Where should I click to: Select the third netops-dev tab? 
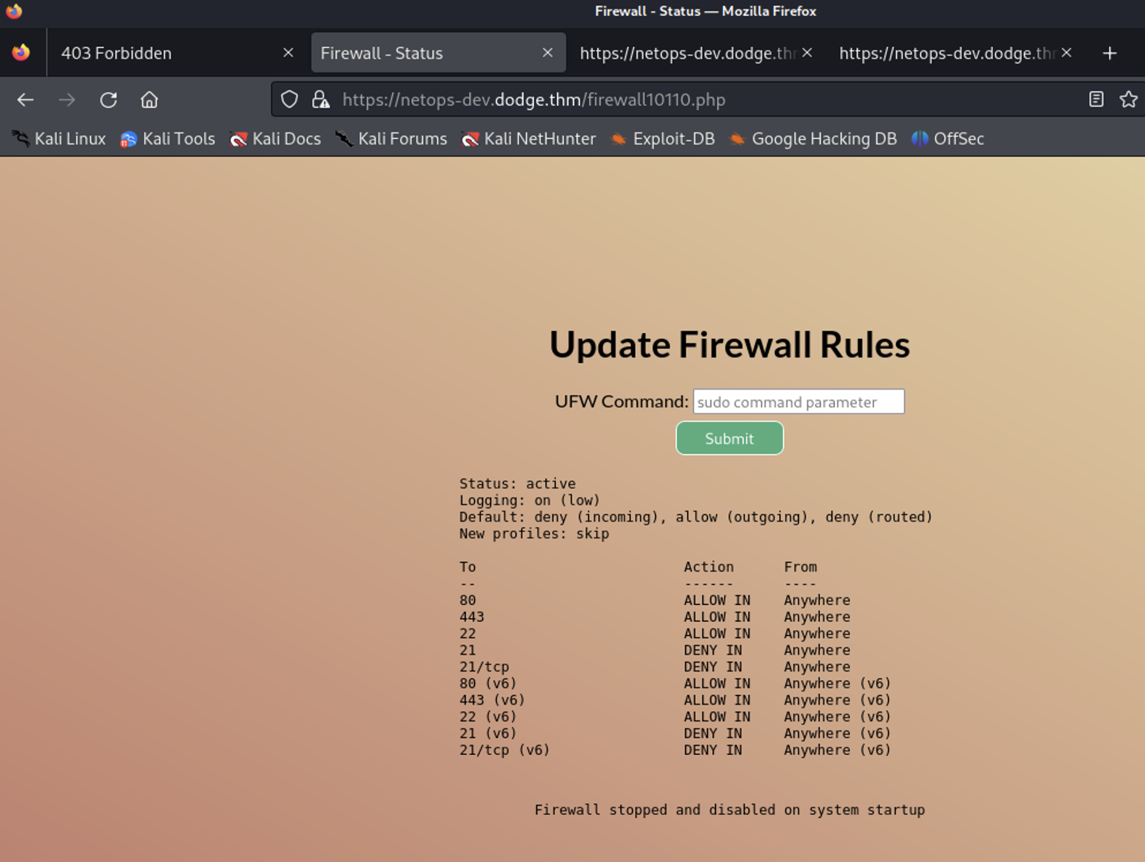686,53
